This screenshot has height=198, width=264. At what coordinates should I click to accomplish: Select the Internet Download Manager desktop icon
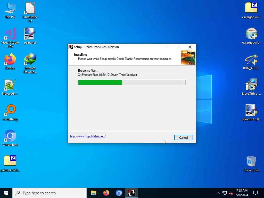click(x=30, y=63)
